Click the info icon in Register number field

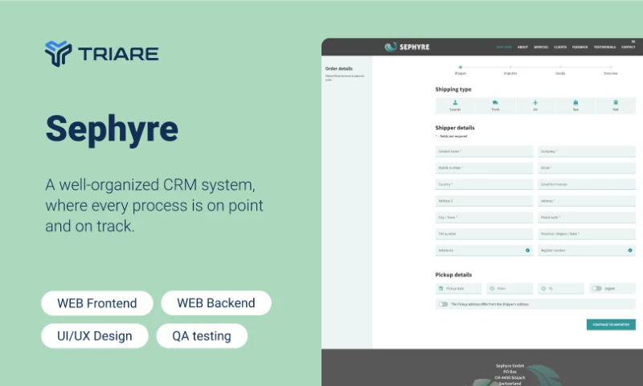(x=630, y=250)
